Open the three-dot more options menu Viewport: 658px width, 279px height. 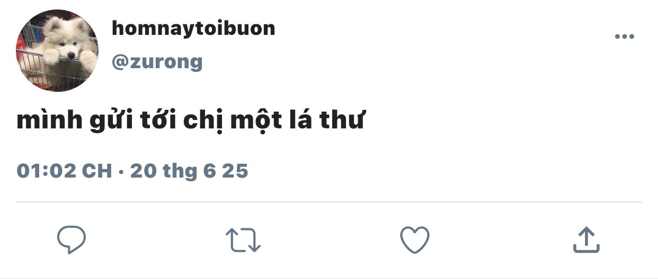624,36
